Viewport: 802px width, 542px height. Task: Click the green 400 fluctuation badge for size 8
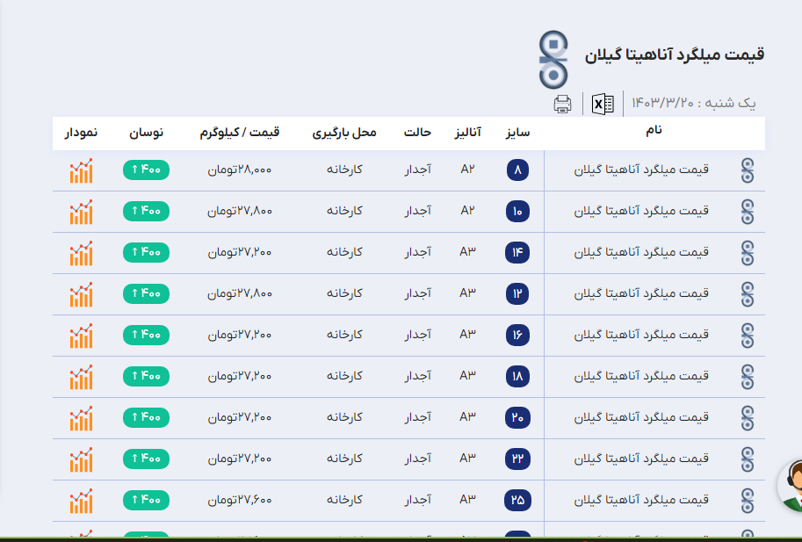[x=146, y=170]
